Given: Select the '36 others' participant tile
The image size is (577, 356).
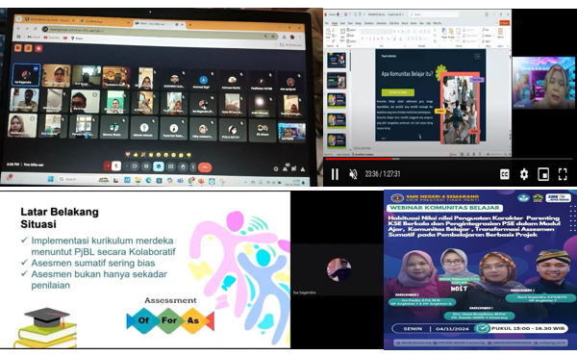Looking at the screenshot, I should [263, 130].
